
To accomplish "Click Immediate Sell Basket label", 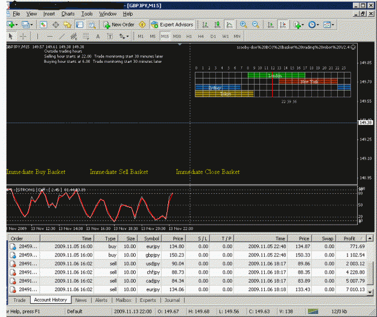I will (x=119, y=172).
